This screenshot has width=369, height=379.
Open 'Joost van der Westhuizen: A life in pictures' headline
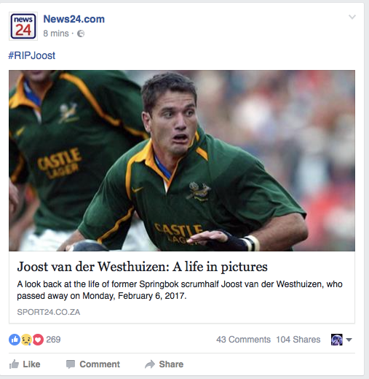tap(142, 267)
